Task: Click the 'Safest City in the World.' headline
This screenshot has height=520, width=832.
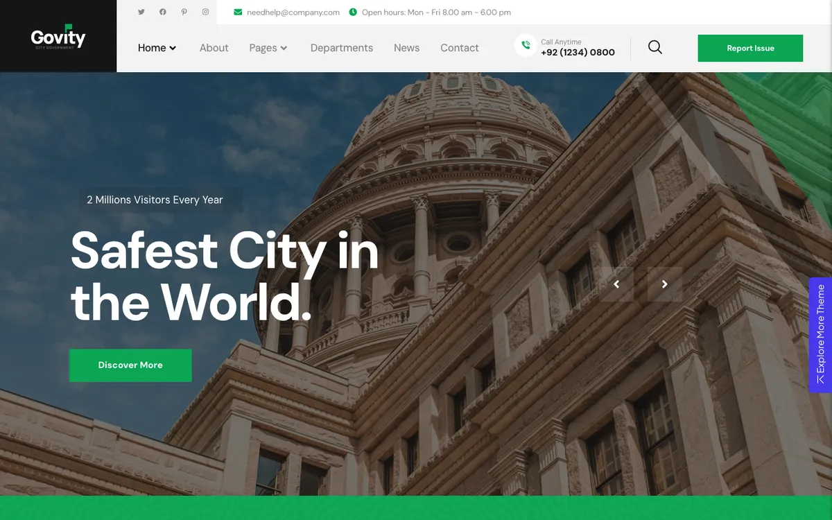Action: 225,277
